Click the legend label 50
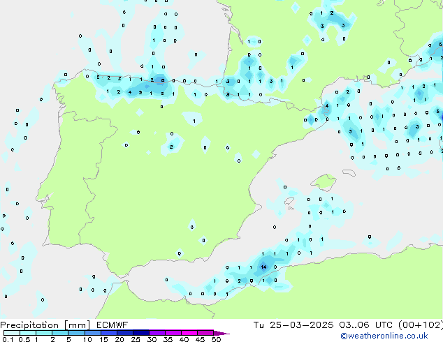This screenshot has height=342, width=443. click(x=216, y=339)
